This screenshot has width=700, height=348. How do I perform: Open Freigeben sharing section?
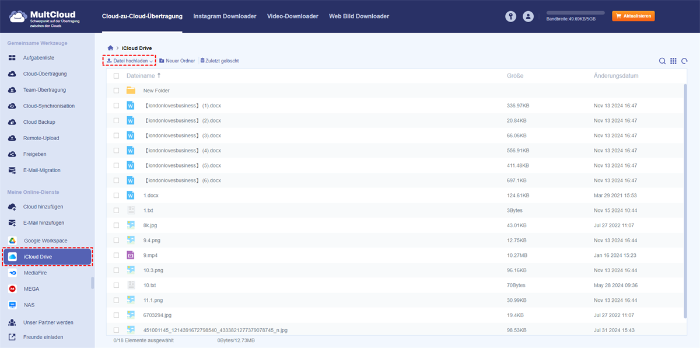click(x=34, y=154)
